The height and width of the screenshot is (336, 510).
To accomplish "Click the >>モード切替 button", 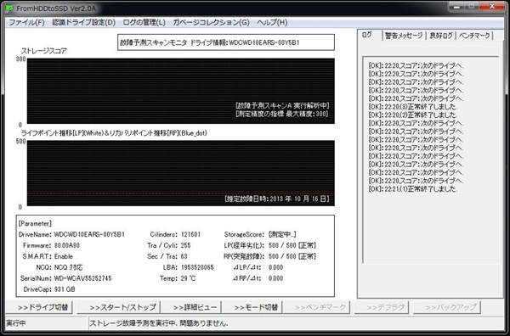I will click(252, 307).
